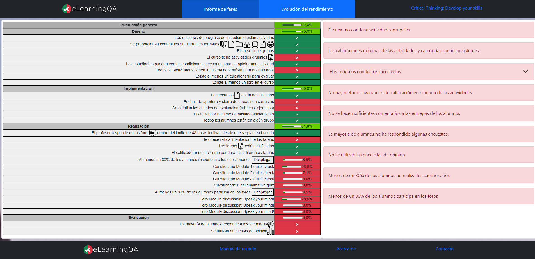Click the Evaluación 0,0% progress bar
Screen dimensions: 535x259
coord(293,218)
